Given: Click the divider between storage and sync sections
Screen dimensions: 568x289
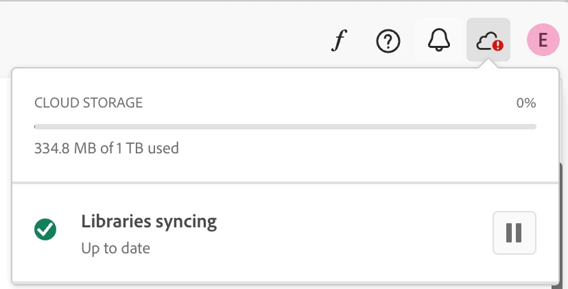Looking at the screenshot, I should click(x=285, y=183).
